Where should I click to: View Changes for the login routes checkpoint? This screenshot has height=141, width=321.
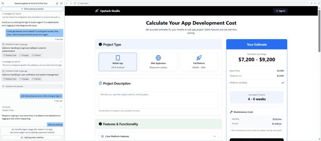pos(24,56)
